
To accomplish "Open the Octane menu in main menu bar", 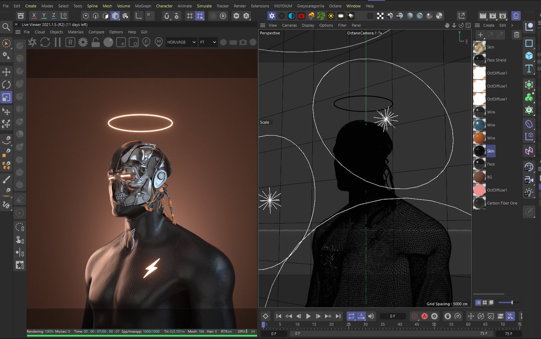I will 335,6.
